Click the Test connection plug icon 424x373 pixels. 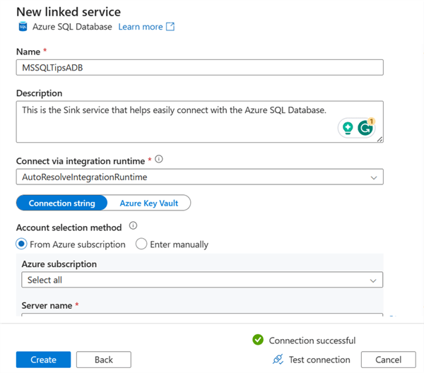278,359
